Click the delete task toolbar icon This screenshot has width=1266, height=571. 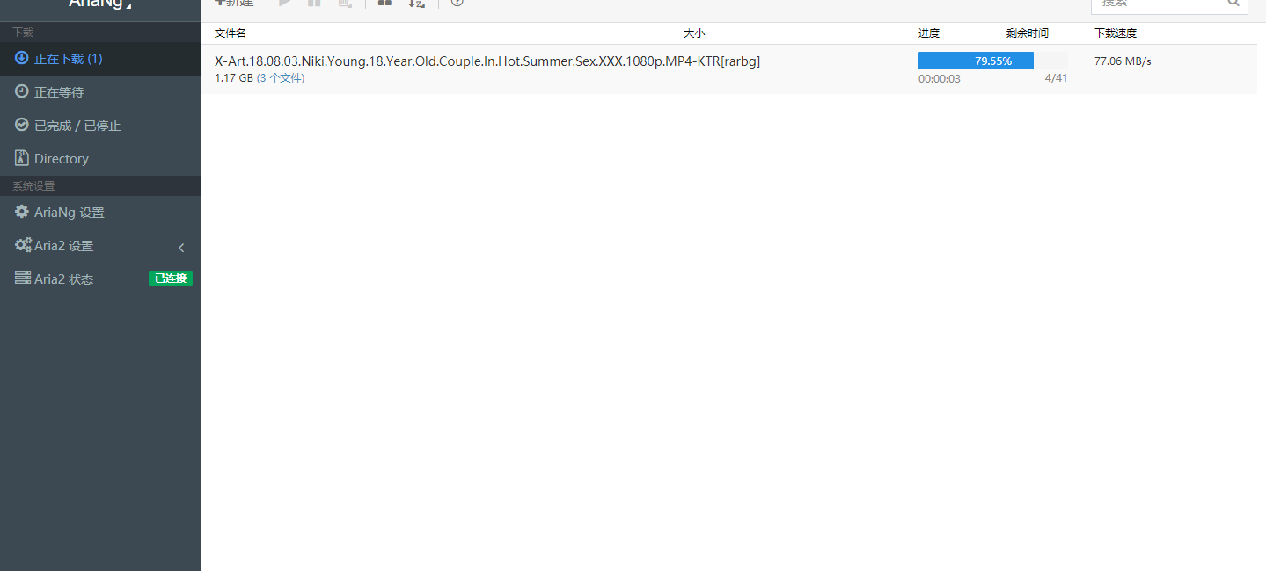[x=345, y=3]
